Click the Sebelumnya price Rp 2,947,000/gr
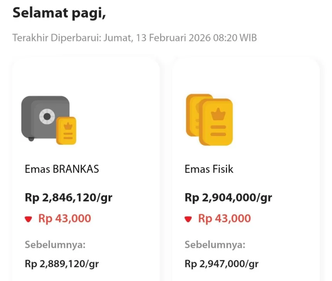The width and height of the screenshot is (332, 281). point(222,264)
